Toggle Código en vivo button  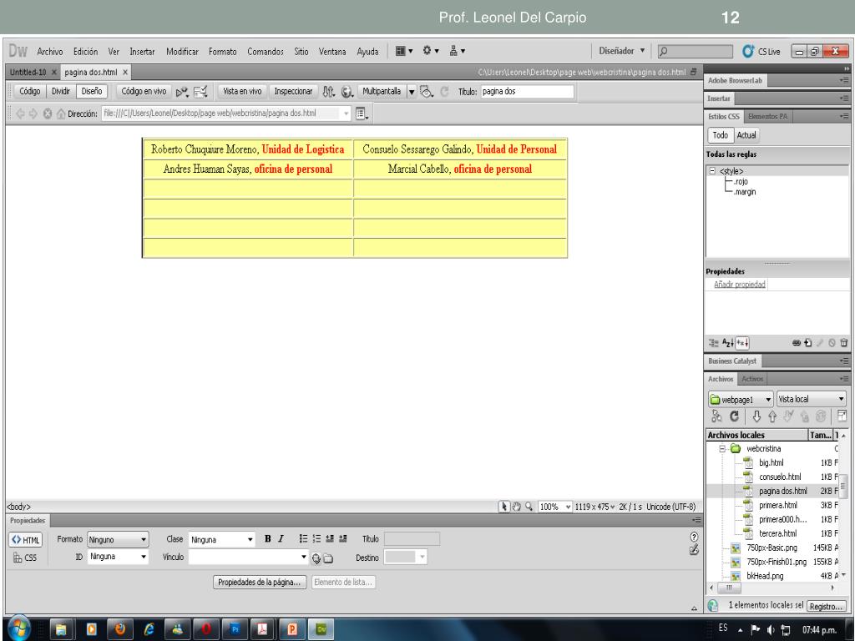click(144, 91)
